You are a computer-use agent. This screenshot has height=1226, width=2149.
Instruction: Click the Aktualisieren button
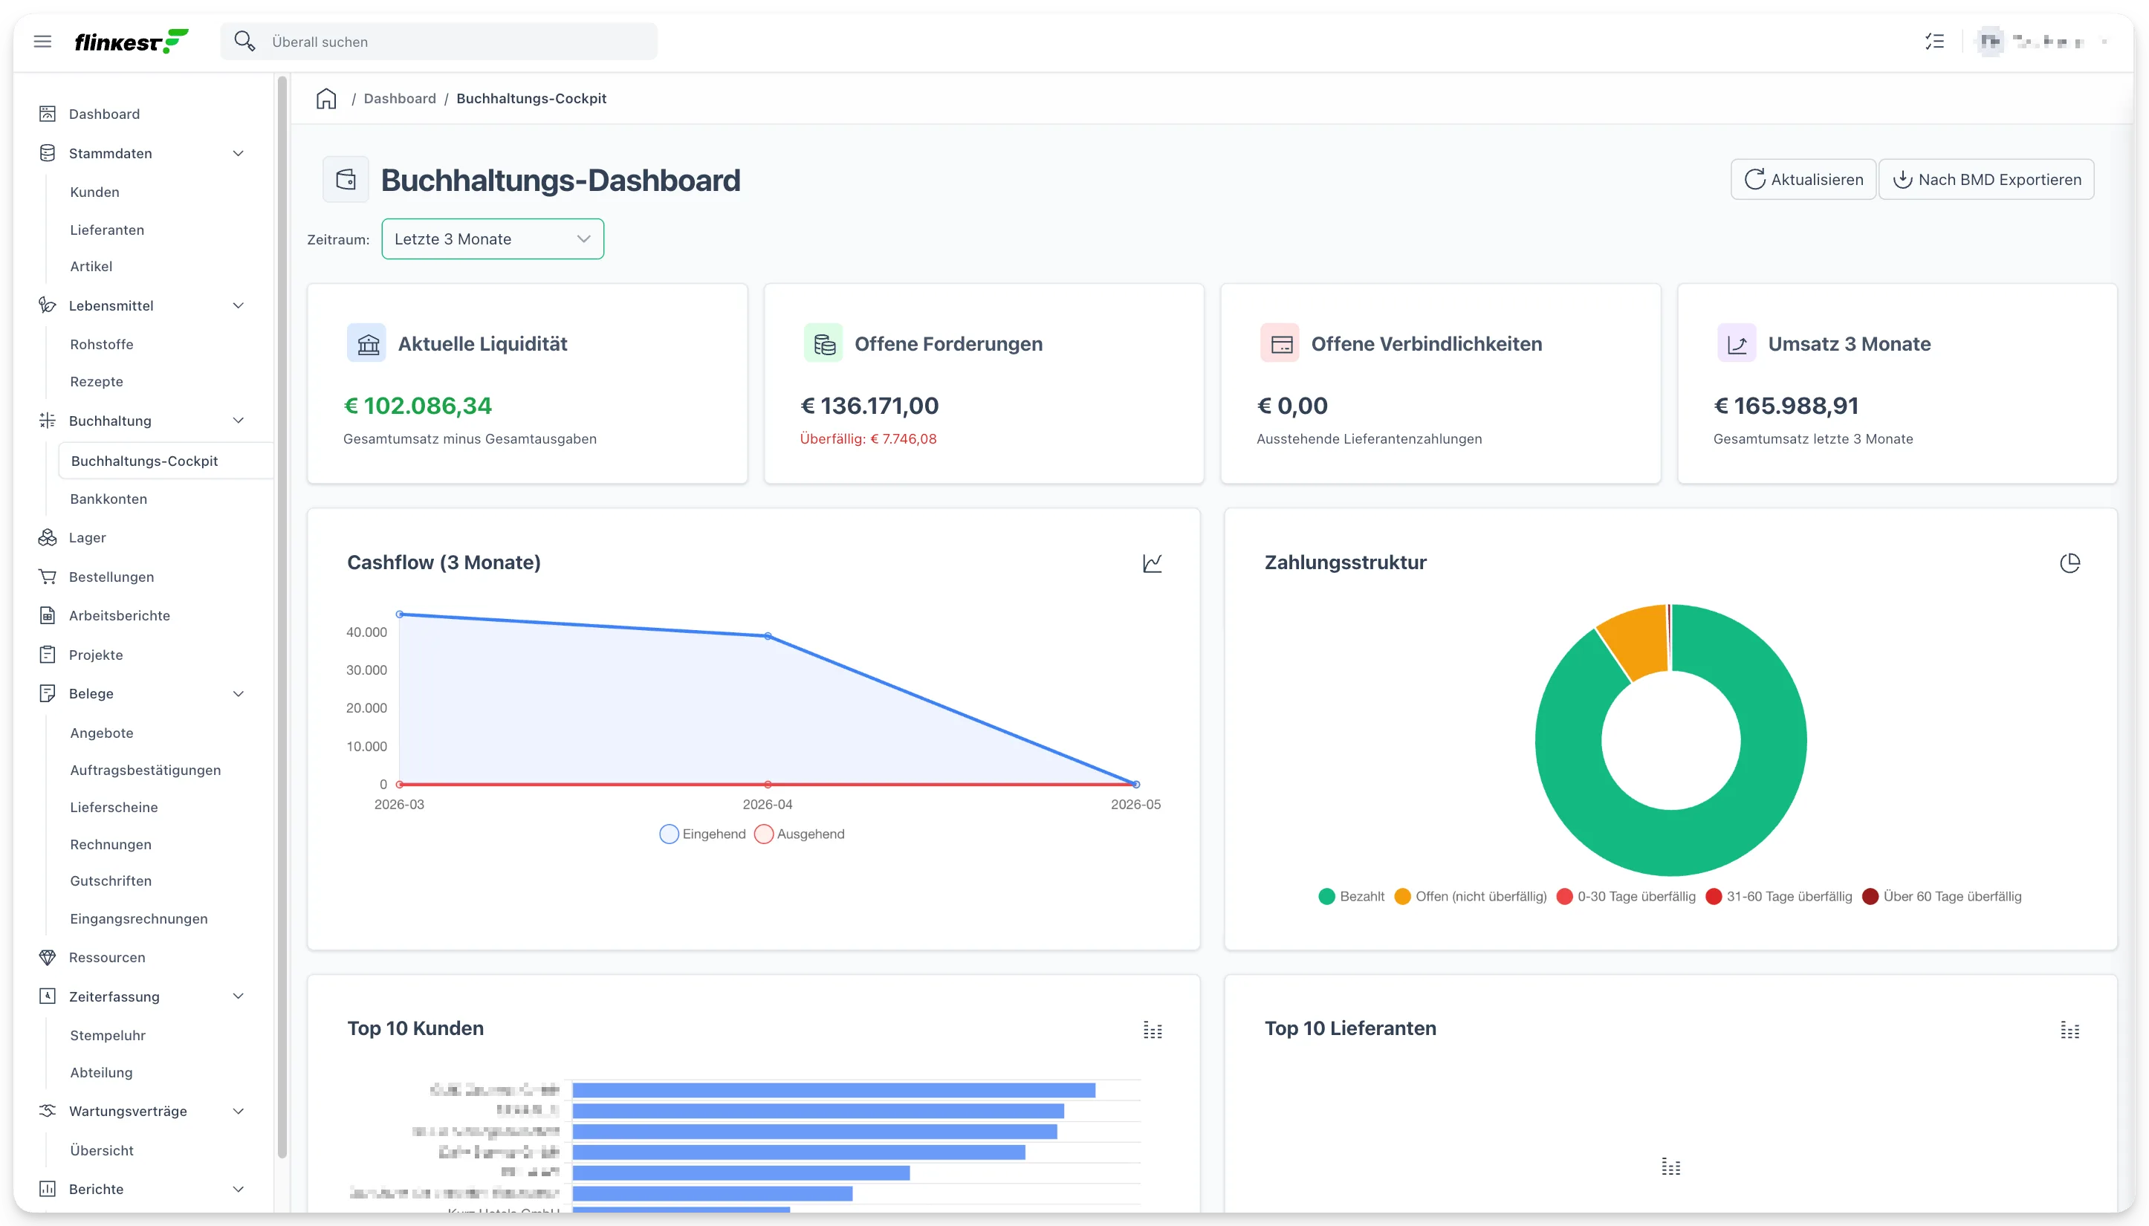(1803, 179)
